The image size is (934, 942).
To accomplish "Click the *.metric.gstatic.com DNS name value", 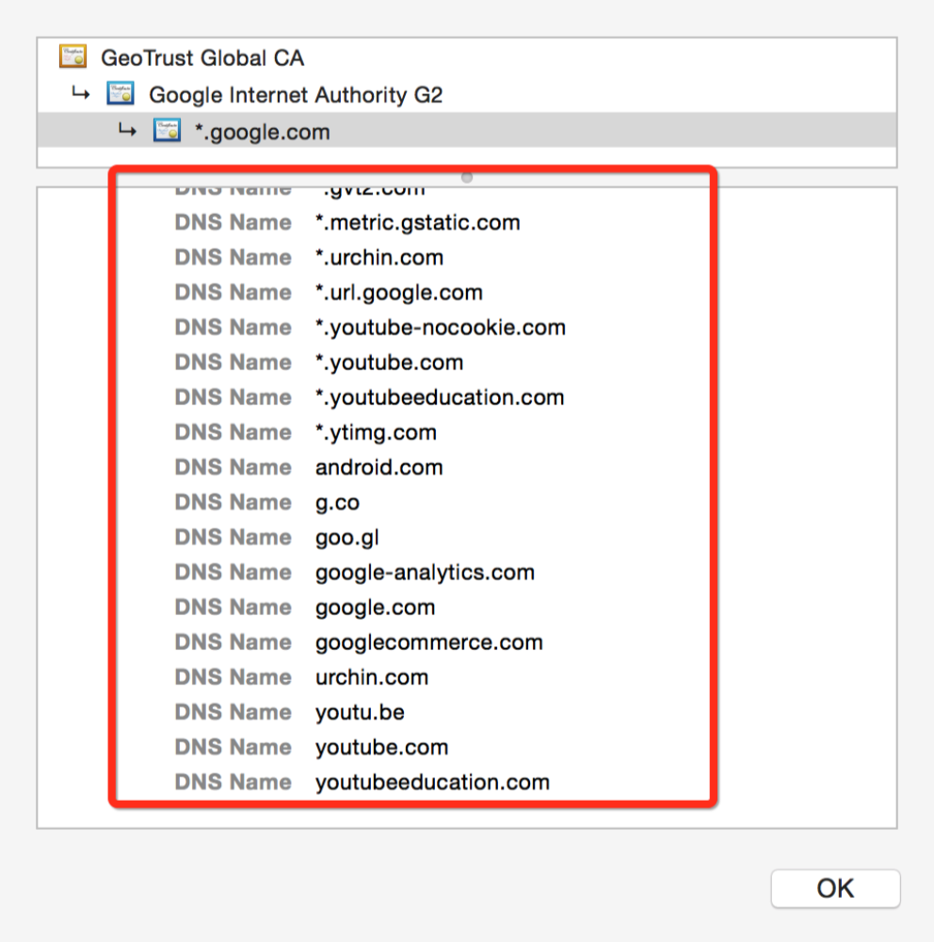I will tap(417, 223).
